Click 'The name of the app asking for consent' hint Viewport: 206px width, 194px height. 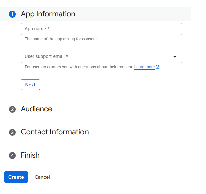tap(61, 39)
